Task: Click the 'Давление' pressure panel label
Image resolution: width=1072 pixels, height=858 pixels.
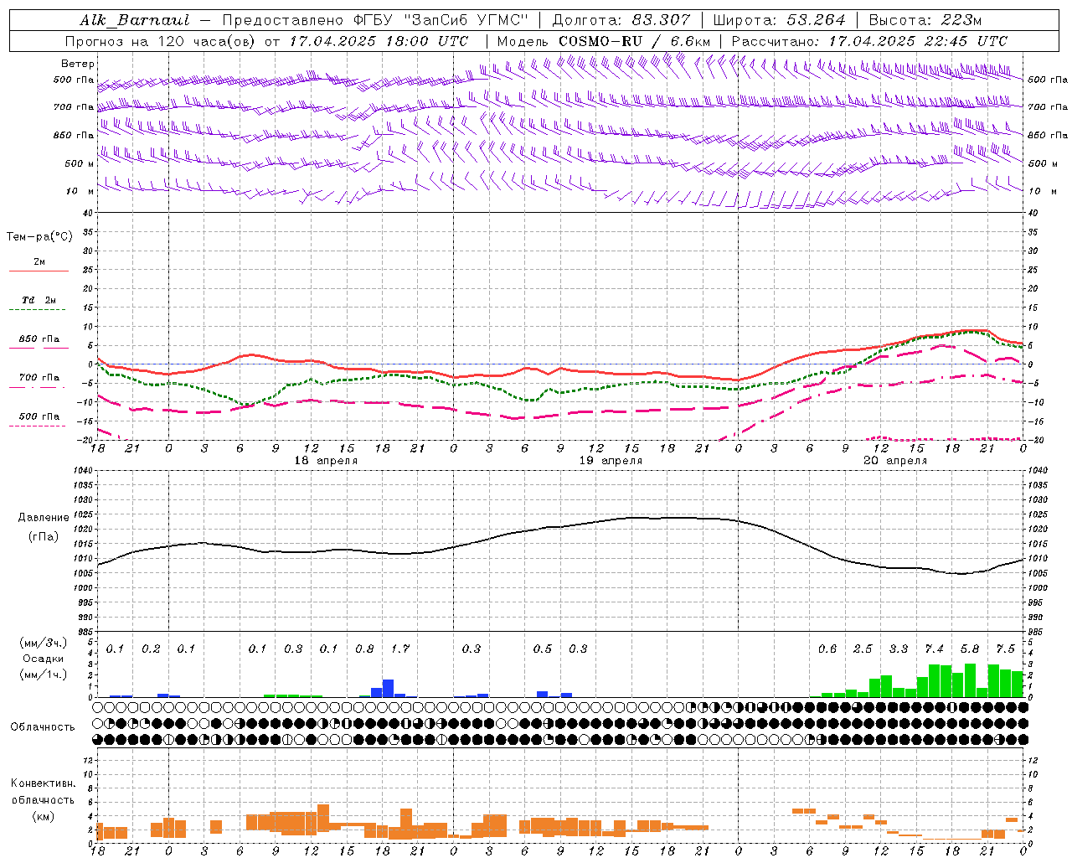Action: click(44, 518)
